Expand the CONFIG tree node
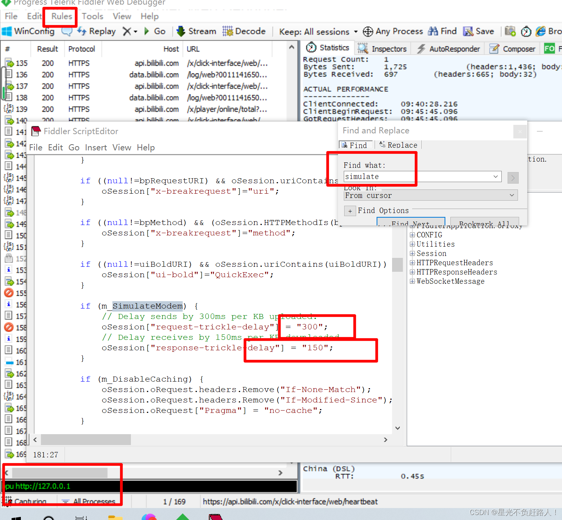Screen dimensions: 562x520 pos(412,235)
